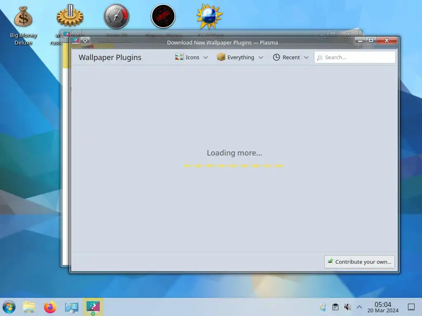Open the System Settings taskbar icon
This screenshot has height=316, width=422.
(72, 307)
